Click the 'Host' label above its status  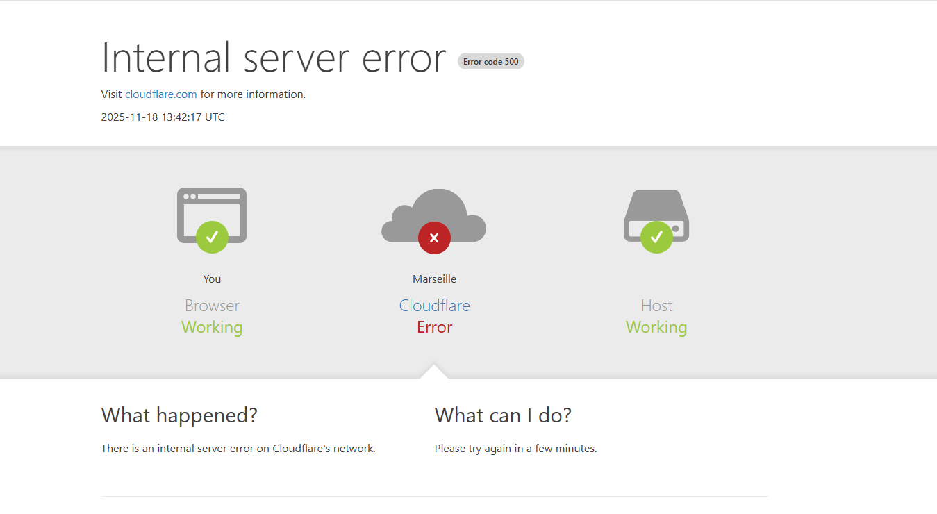(x=656, y=305)
